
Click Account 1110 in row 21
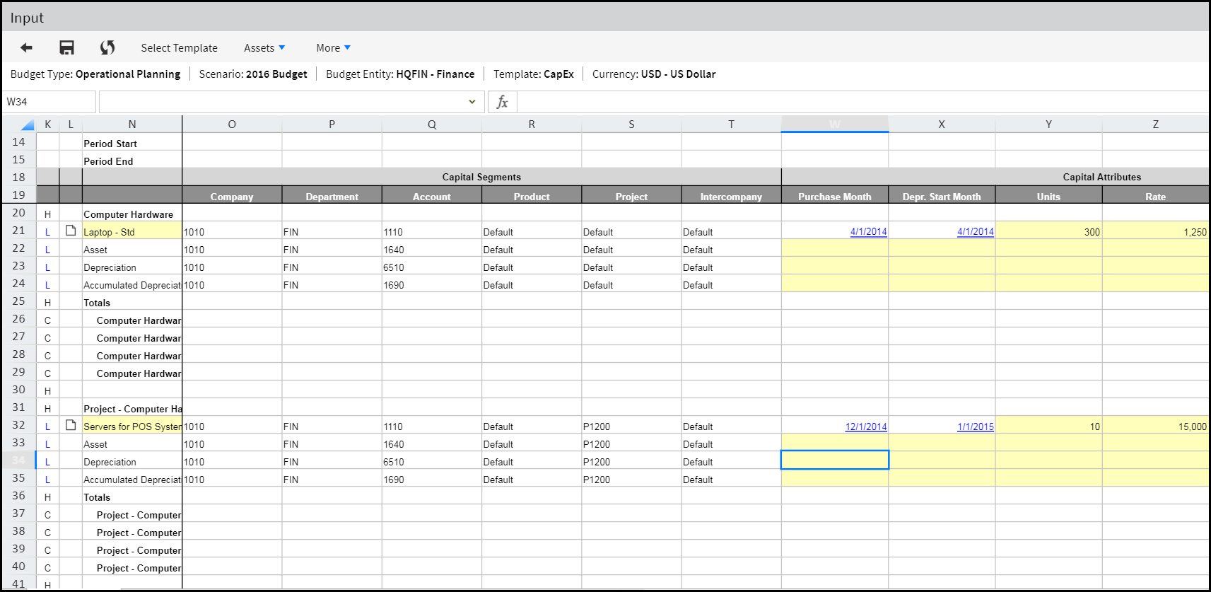click(432, 231)
